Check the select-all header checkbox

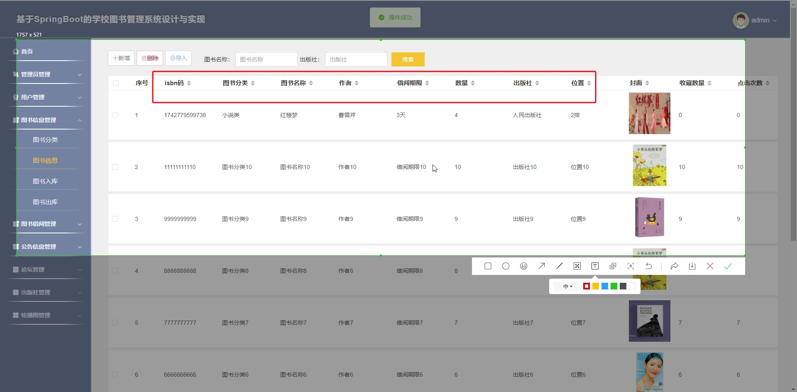tap(116, 83)
